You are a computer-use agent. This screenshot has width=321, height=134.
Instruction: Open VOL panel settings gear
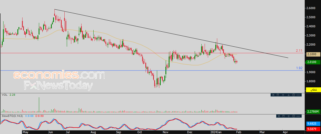294,95
